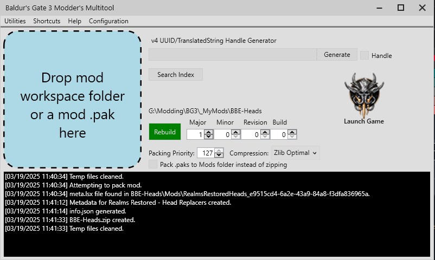The width and height of the screenshot is (435, 260).
Task: Click the log line 'Attempting to pack mod.'
Action: pyautogui.click(x=73, y=185)
